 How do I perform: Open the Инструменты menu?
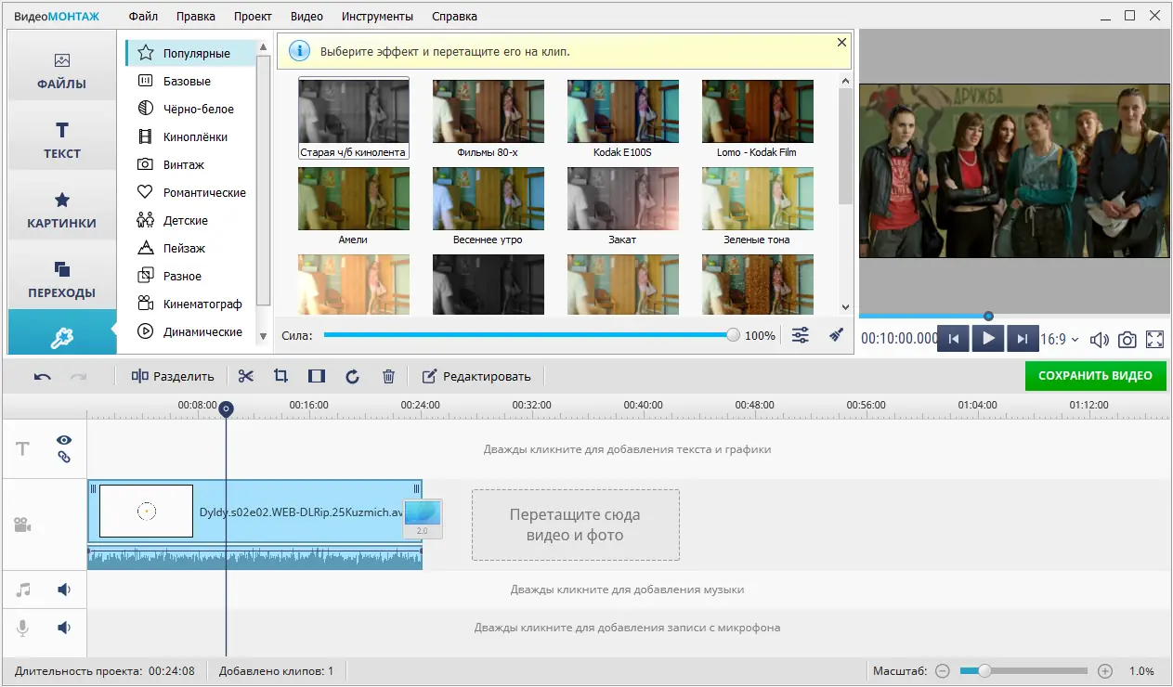pyautogui.click(x=377, y=16)
